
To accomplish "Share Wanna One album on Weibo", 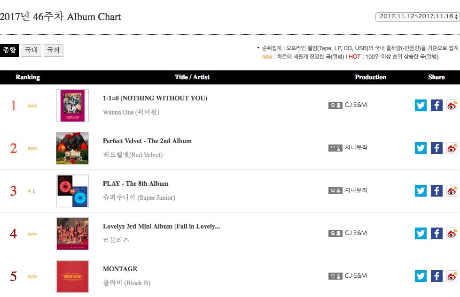I will [452, 105].
